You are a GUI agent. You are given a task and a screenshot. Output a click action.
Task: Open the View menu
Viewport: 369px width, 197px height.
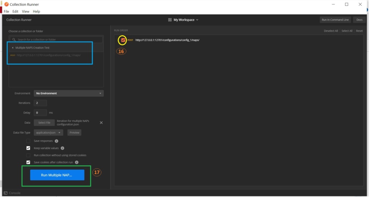tap(26, 12)
